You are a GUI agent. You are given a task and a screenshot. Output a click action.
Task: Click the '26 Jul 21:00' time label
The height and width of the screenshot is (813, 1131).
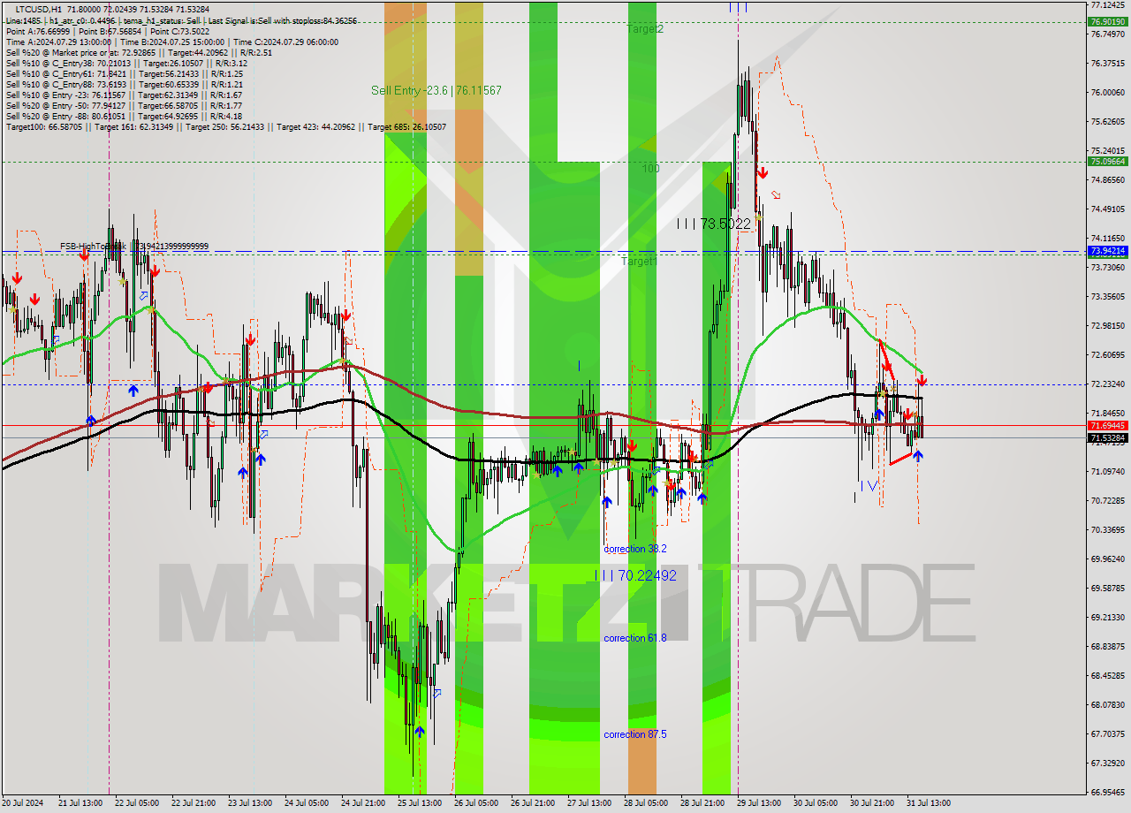point(532,803)
